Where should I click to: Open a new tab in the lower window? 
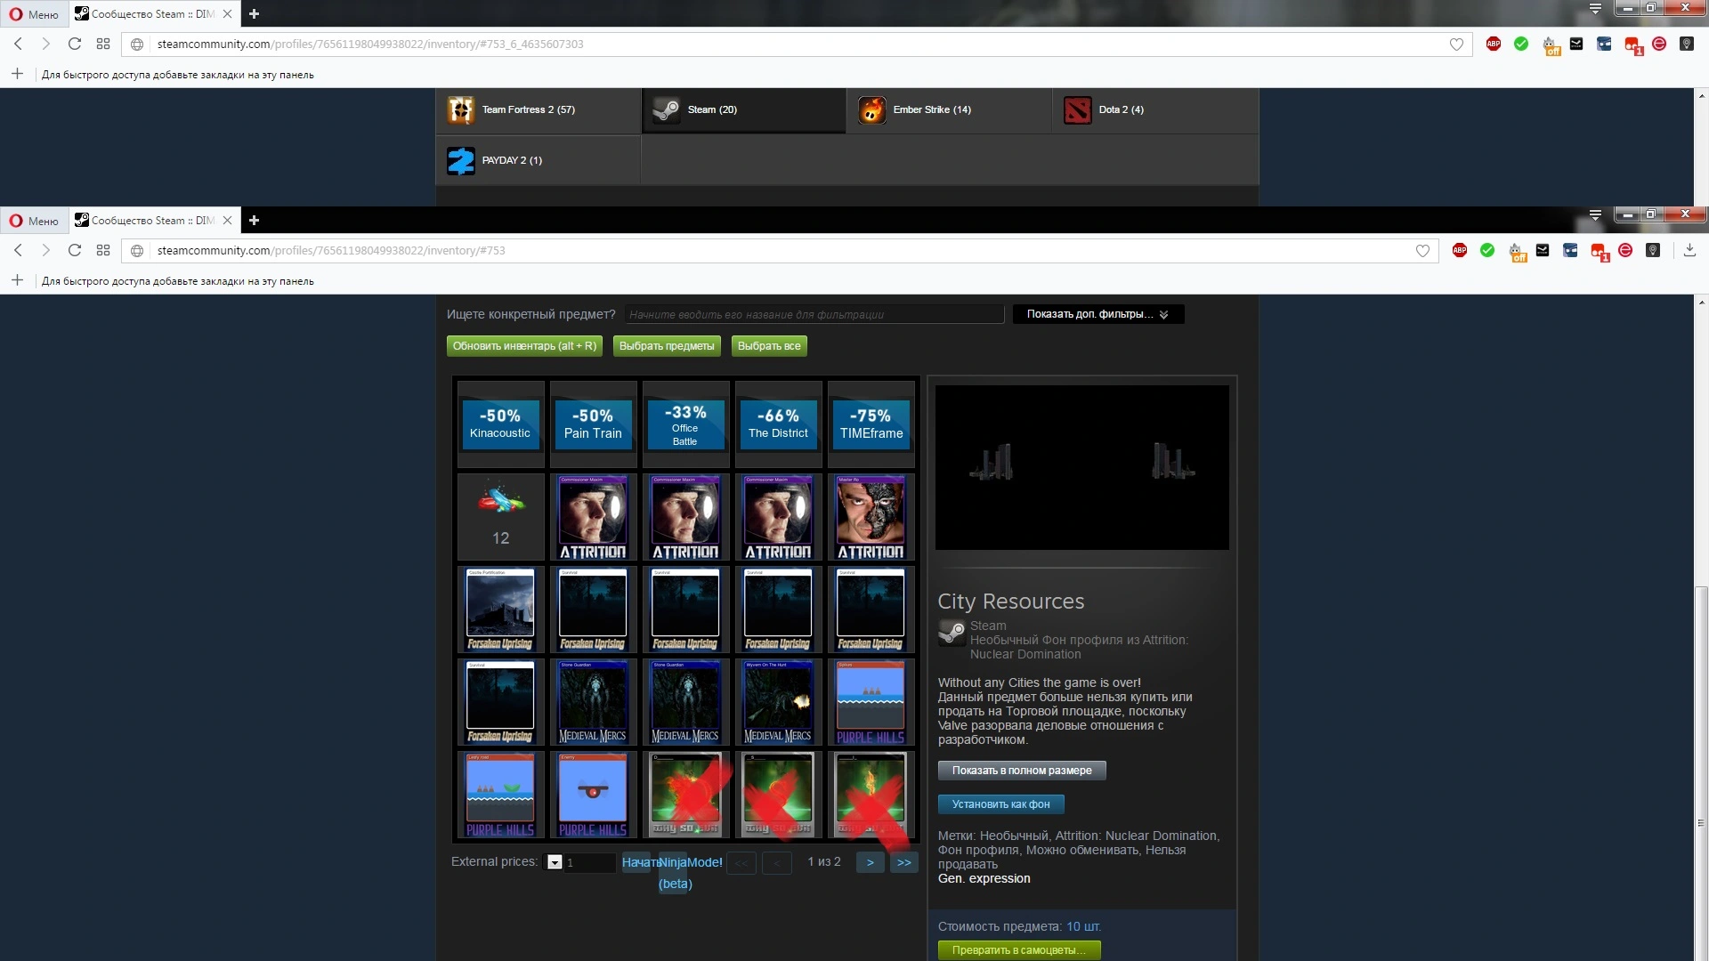tap(254, 221)
